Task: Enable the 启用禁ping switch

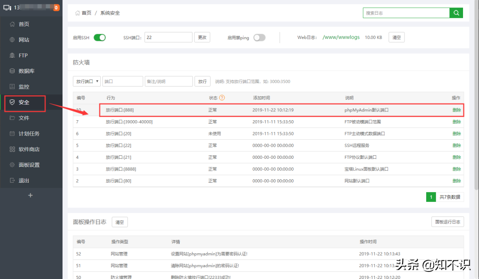Action: click(259, 38)
